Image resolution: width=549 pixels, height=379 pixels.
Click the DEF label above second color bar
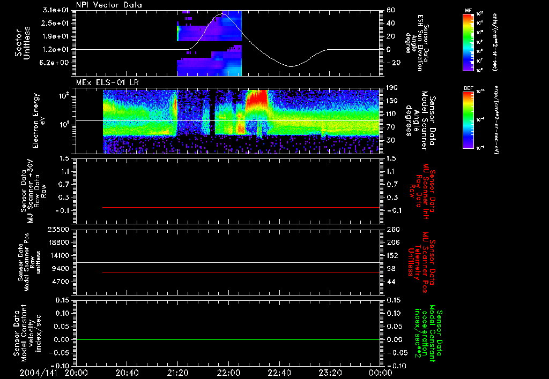469,88
